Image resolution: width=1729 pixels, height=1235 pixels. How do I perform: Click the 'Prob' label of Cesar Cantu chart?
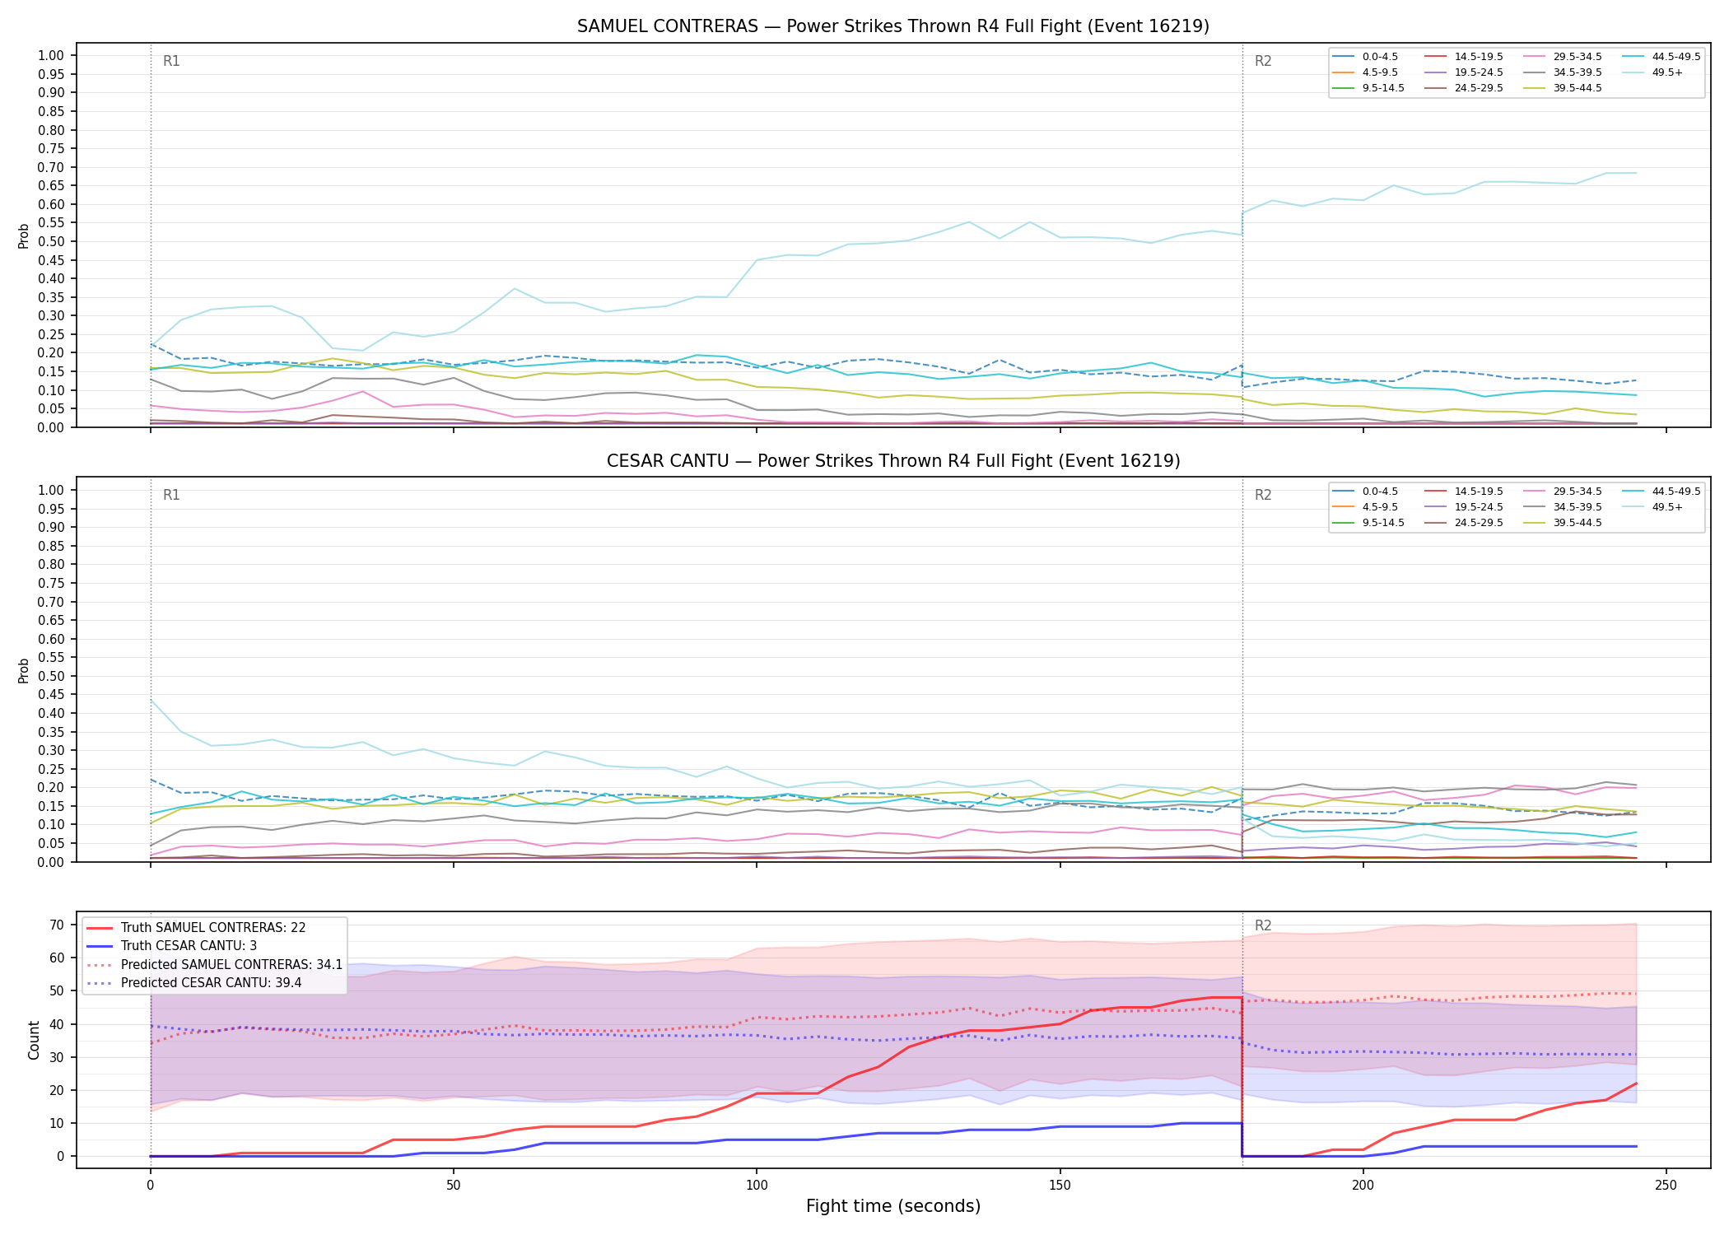(x=24, y=670)
